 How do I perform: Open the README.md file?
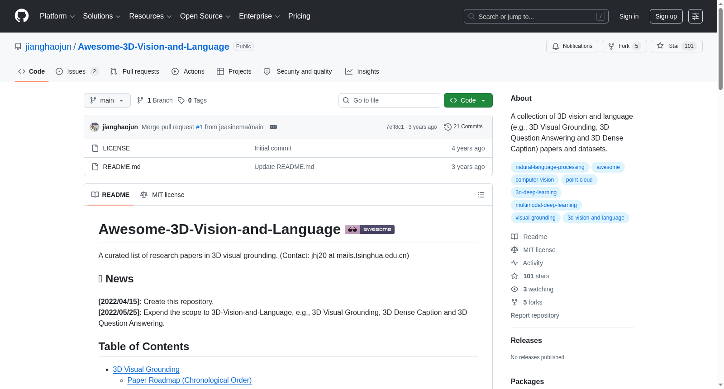pyautogui.click(x=122, y=167)
